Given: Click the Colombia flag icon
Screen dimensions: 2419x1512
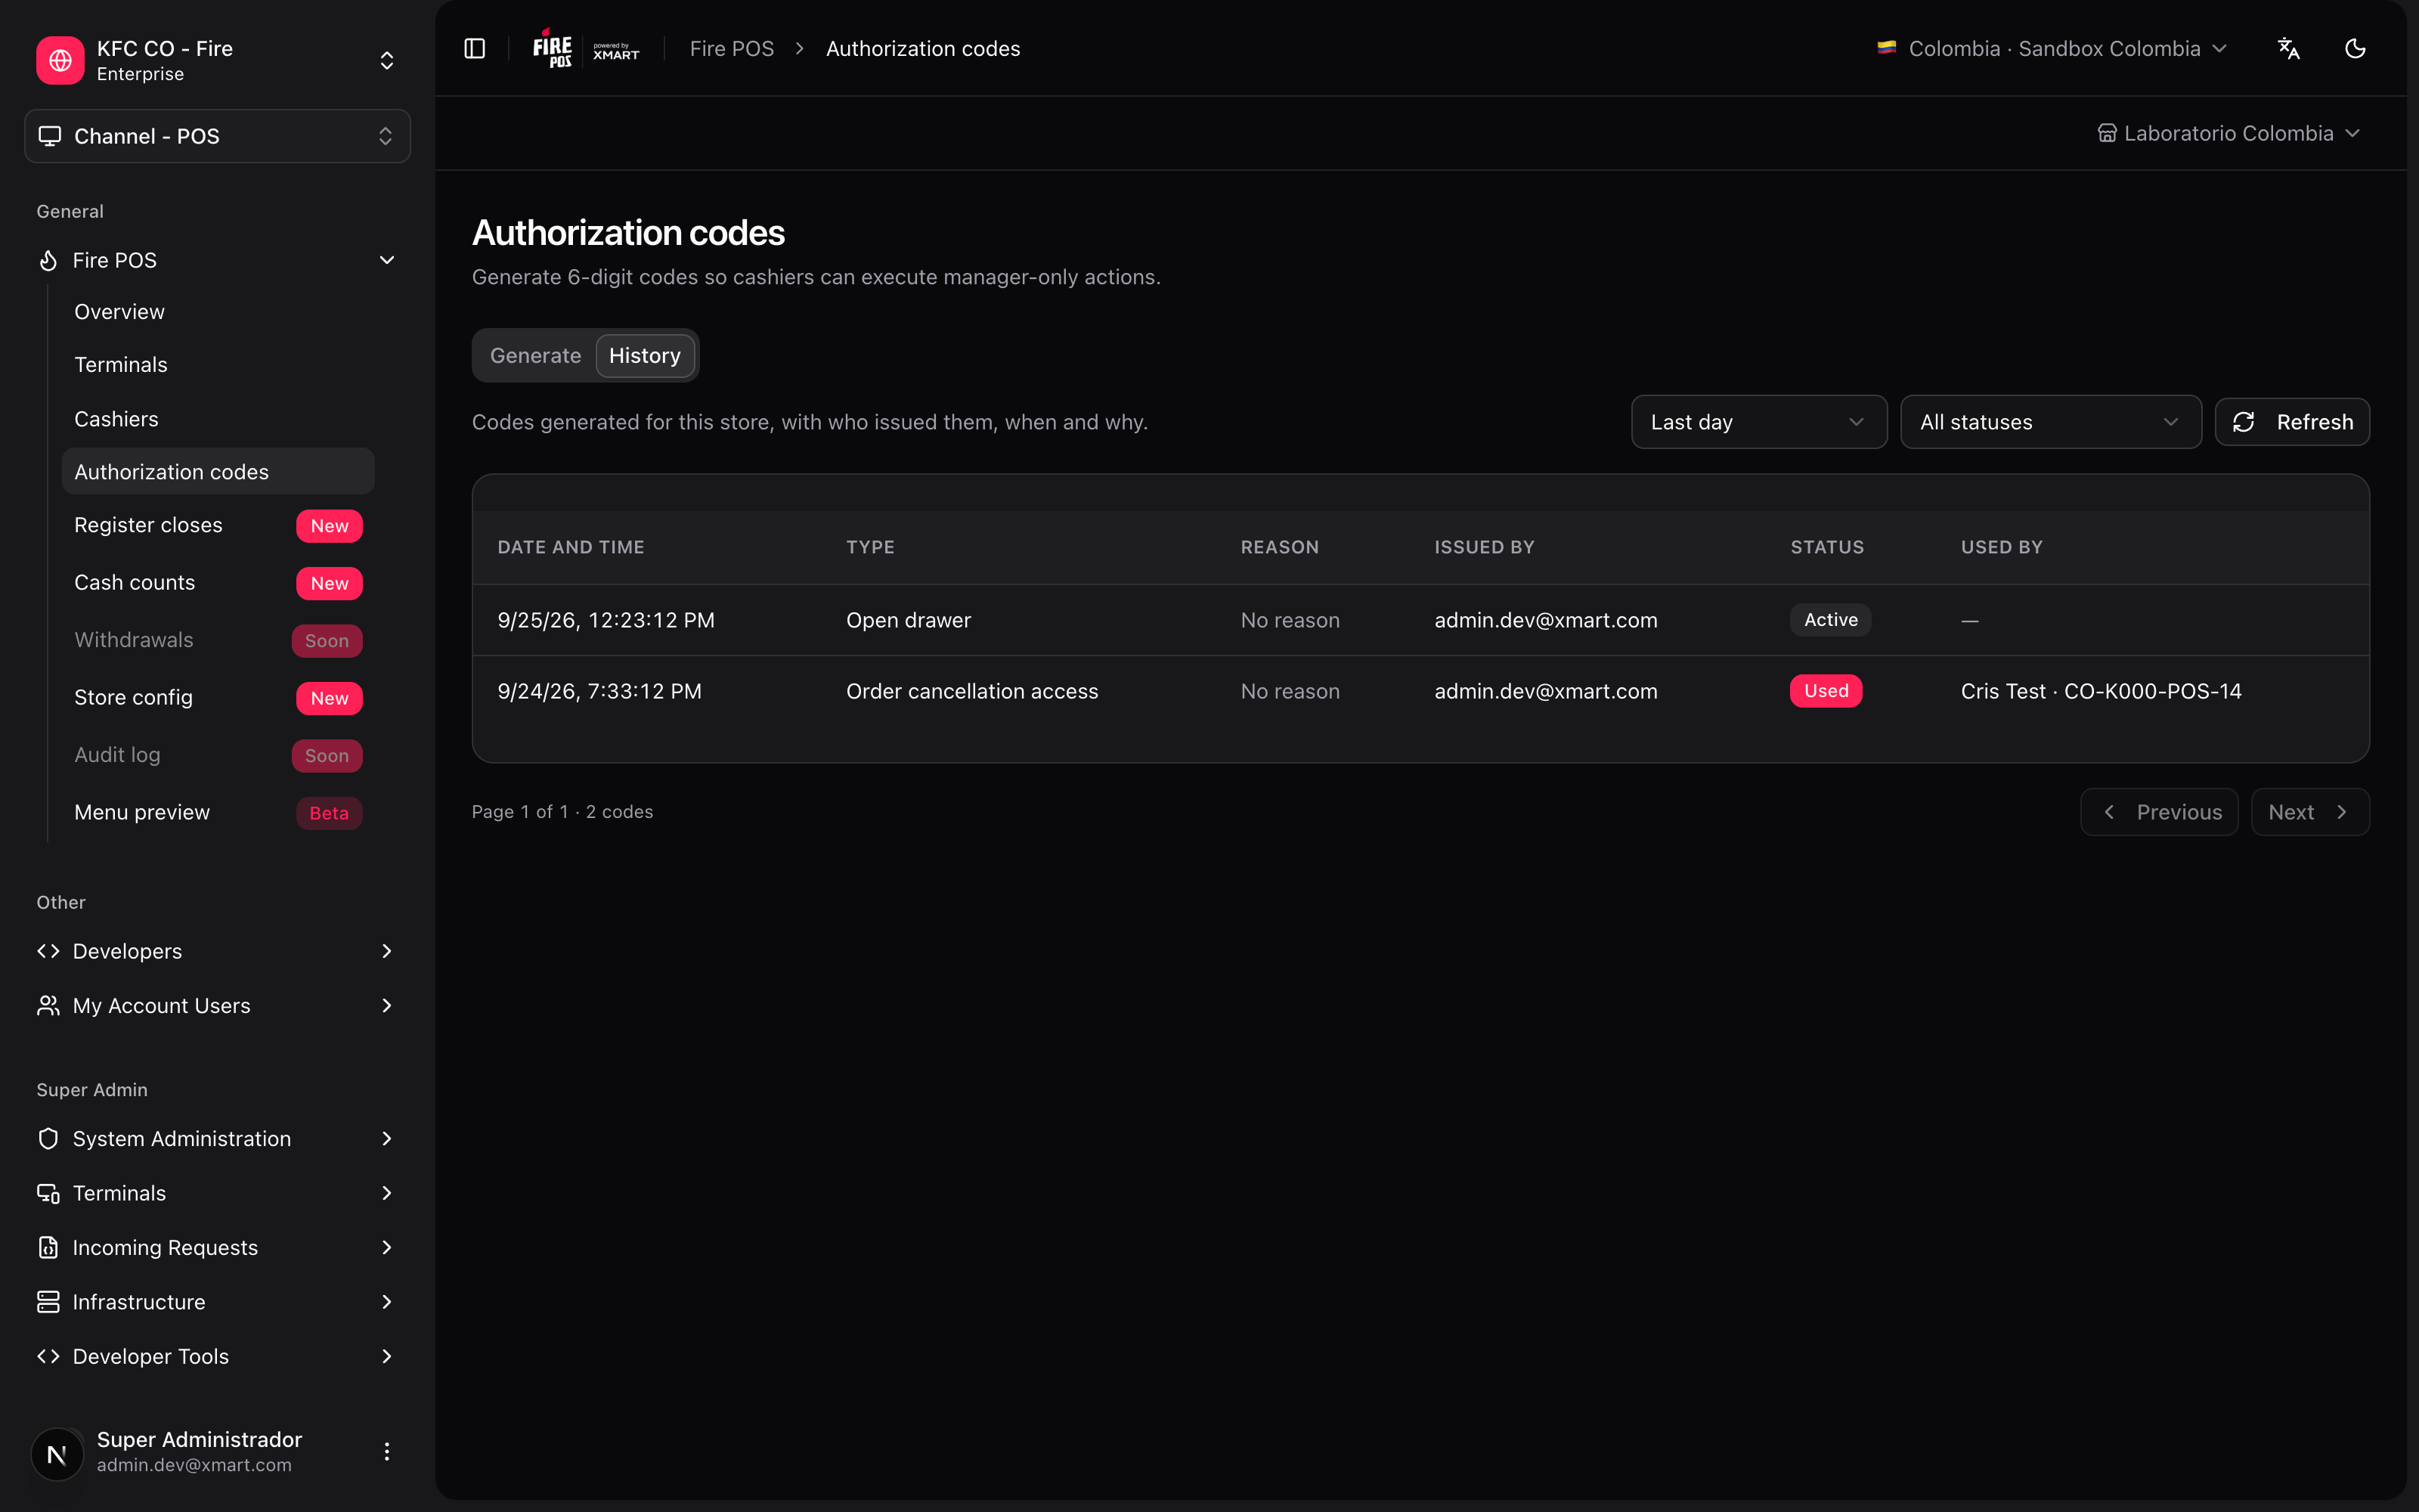Looking at the screenshot, I should pyautogui.click(x=1886, y=48).
